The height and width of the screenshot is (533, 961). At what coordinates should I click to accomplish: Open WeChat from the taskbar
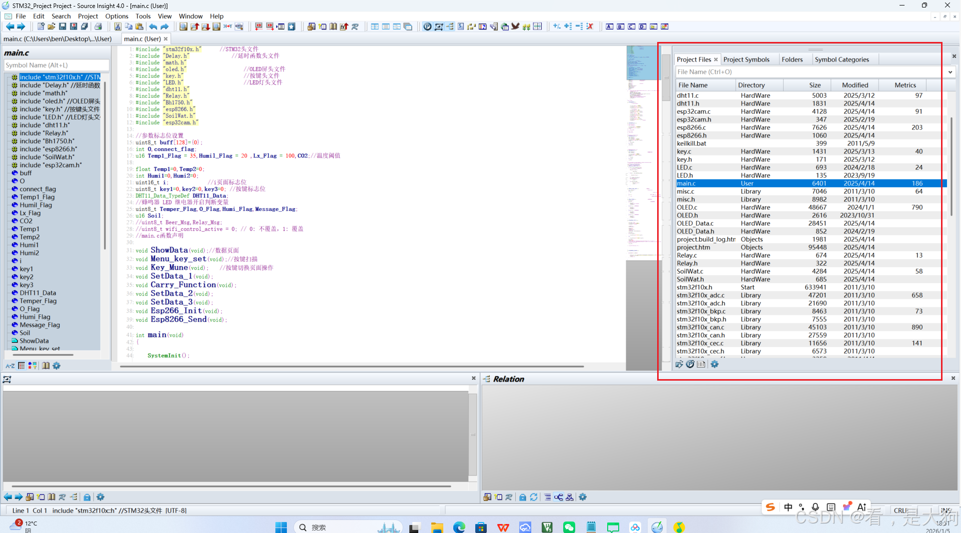[x=569, y=527]
